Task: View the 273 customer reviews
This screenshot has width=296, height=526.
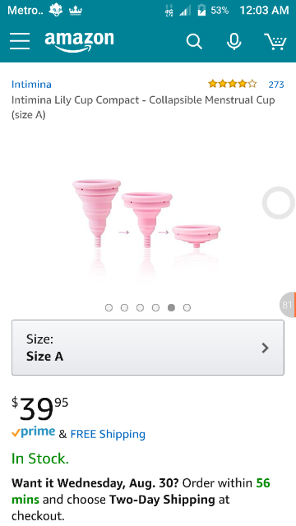Action: click(x=276, y=85)
